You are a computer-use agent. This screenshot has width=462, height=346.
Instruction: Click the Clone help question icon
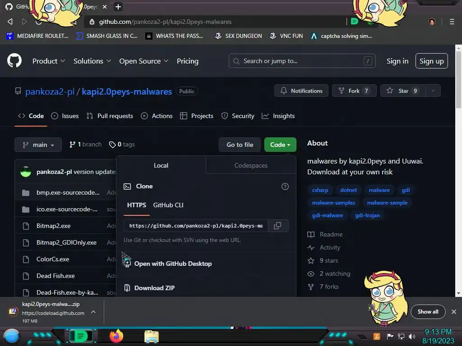(x=285, y=187)
